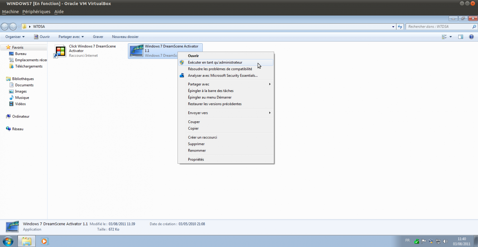
Task: Click the change view icon in the toolbar
Action: [444, 37]
